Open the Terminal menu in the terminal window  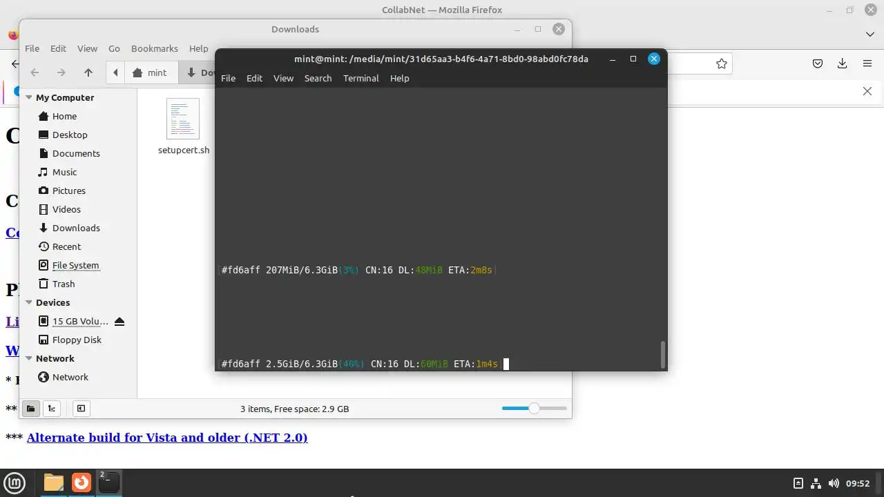(361, 78)
